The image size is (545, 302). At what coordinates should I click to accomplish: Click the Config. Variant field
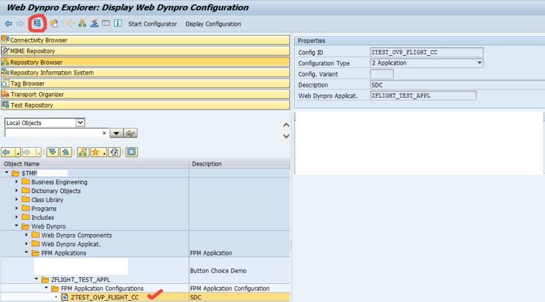(381, 74)
